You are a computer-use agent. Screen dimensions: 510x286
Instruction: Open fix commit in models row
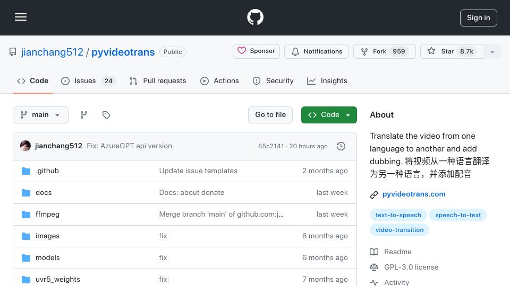click(163, 258)
